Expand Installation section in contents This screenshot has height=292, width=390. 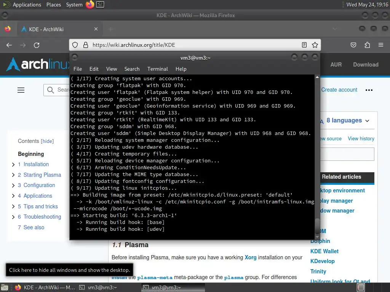pyautogui.click(x=13, y=164)
